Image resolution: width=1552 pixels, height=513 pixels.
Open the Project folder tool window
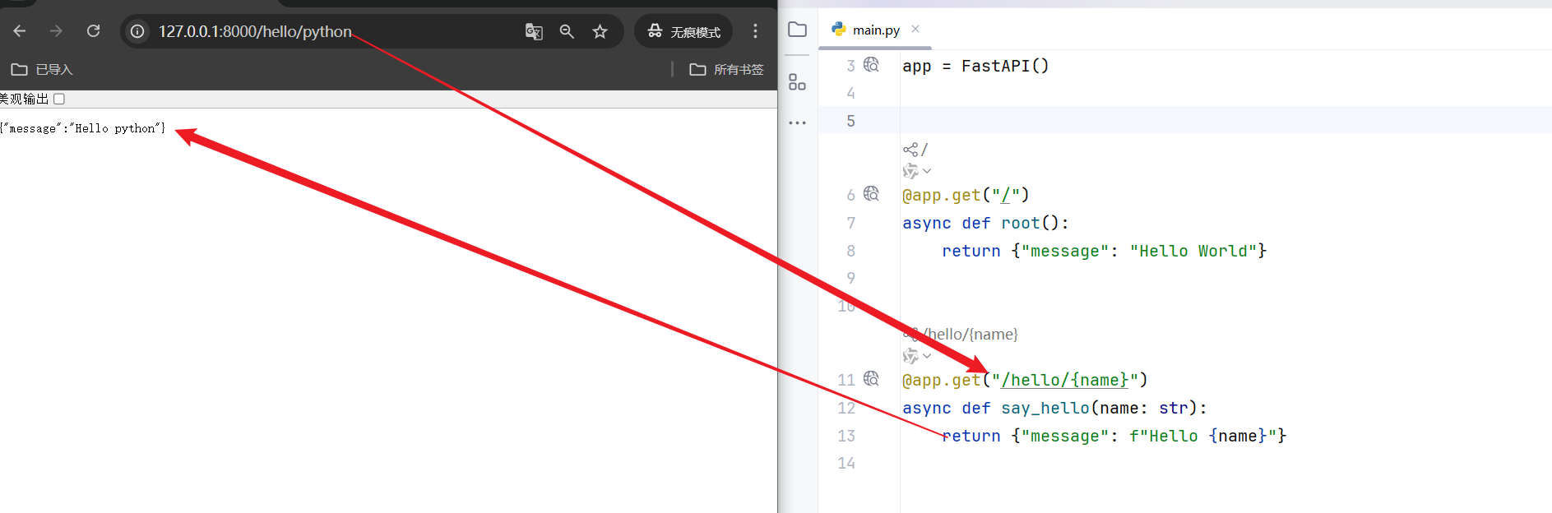(x=797, y=30)
